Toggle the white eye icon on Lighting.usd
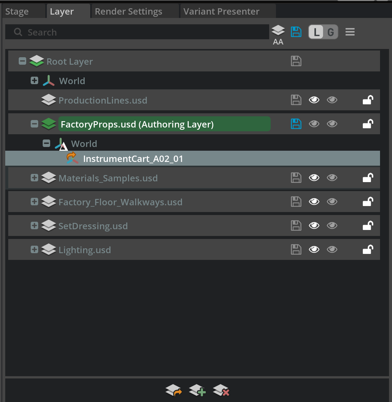Screen dimensions: 392x402 point(314,250)
